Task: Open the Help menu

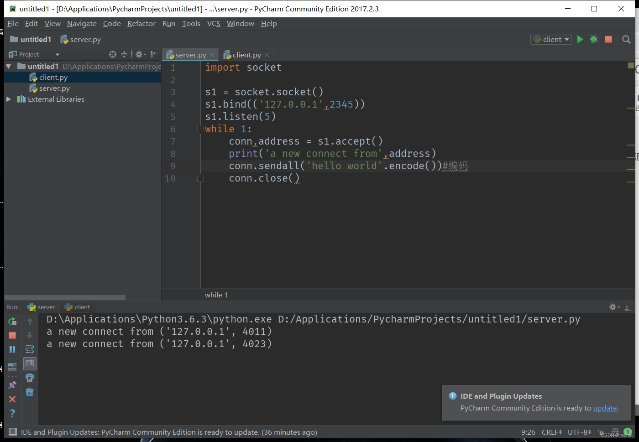Action: [269, 24]
